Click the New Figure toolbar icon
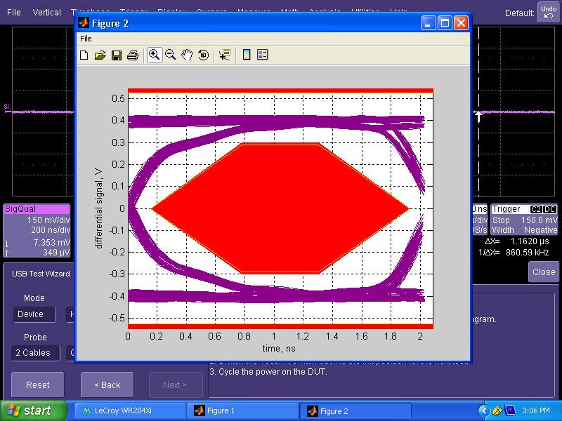This screenshot has width=562, height=421. (84, 55)
